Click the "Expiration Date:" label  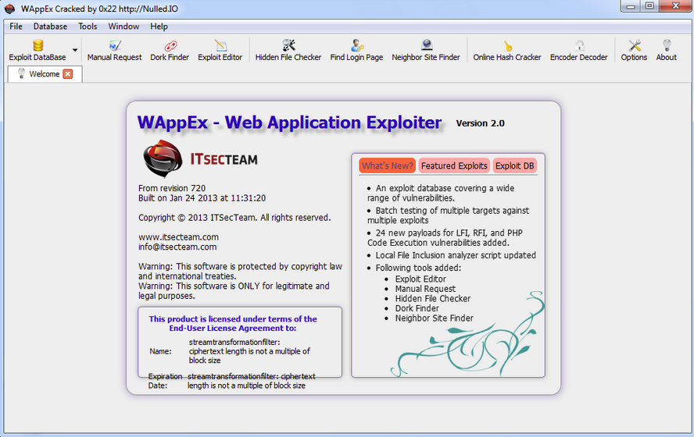pos(165,381)
